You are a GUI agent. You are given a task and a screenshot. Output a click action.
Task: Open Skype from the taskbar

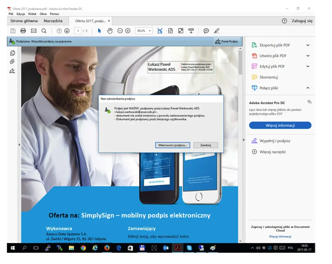point(189,248)
